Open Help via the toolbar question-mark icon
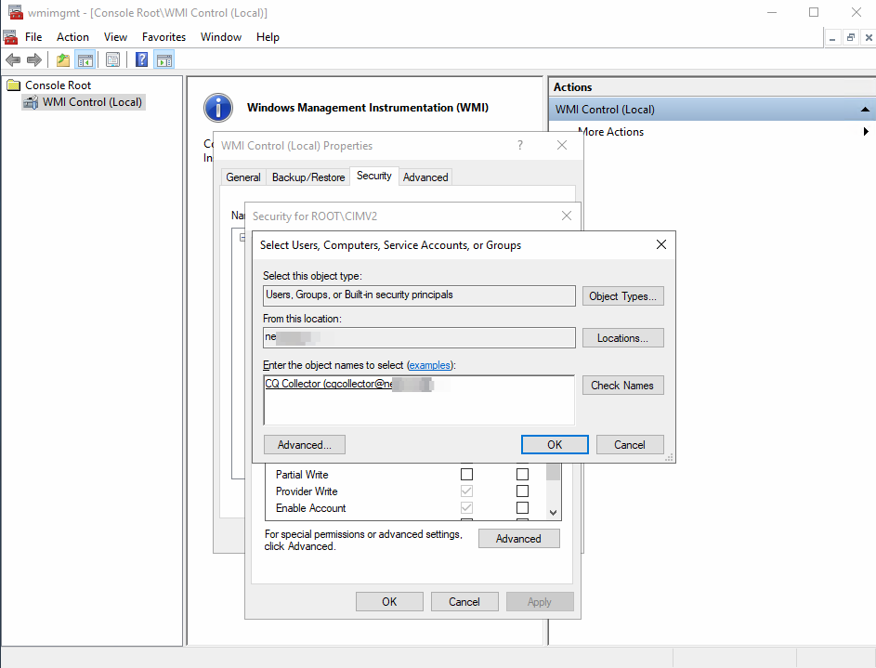 click(x=142, y=59)
